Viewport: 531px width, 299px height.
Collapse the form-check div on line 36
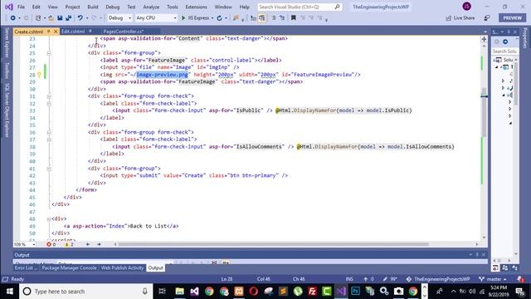49,132
